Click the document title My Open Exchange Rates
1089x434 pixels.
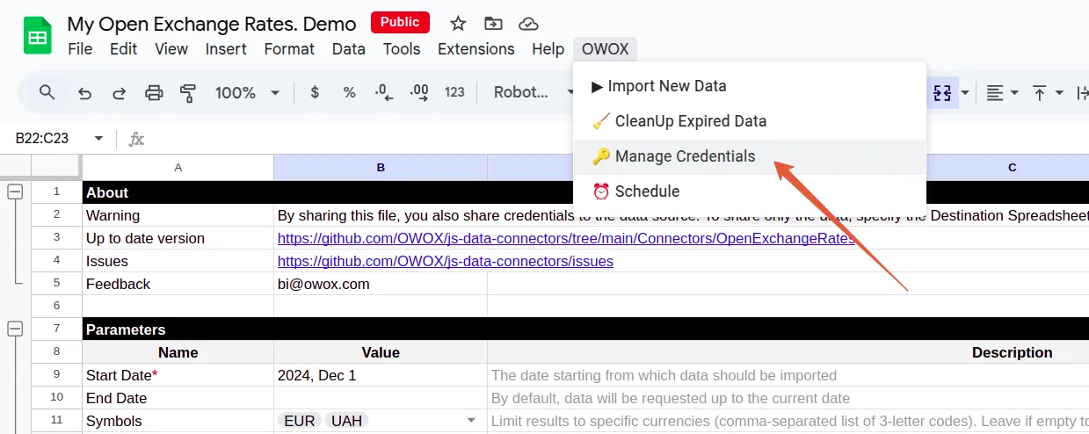pyautogui.click(x=212, y=24)
